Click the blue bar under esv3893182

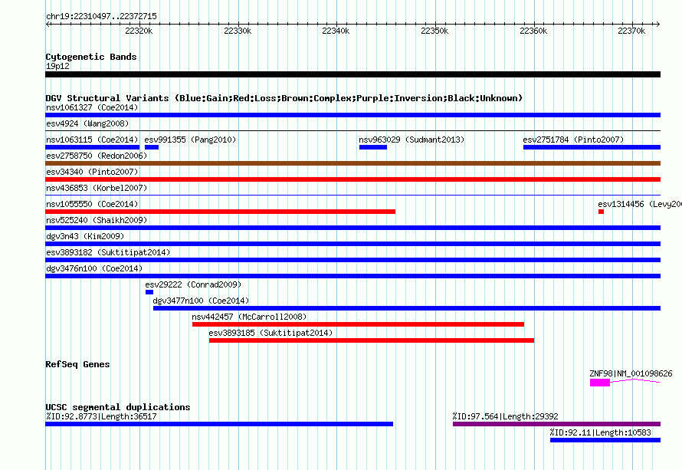pos(352,260)
